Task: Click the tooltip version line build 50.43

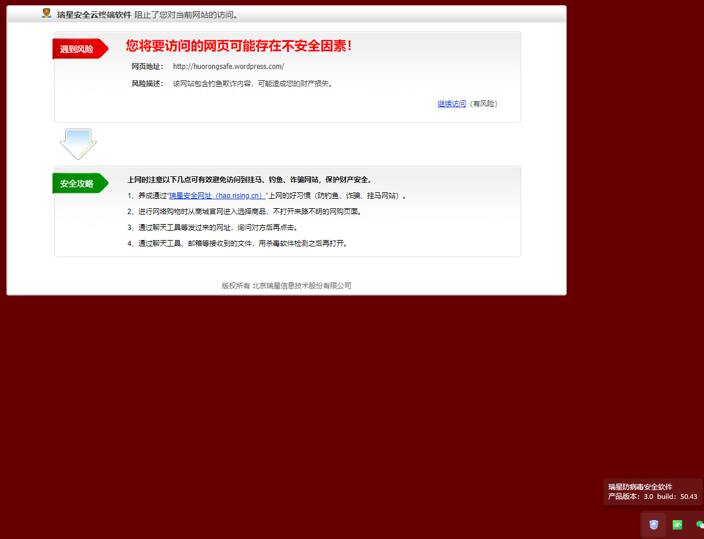Action: pos(653,497)
